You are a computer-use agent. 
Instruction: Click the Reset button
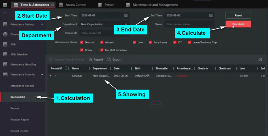point(238,15)
